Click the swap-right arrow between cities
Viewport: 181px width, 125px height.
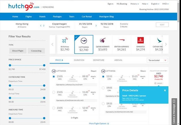44,26
